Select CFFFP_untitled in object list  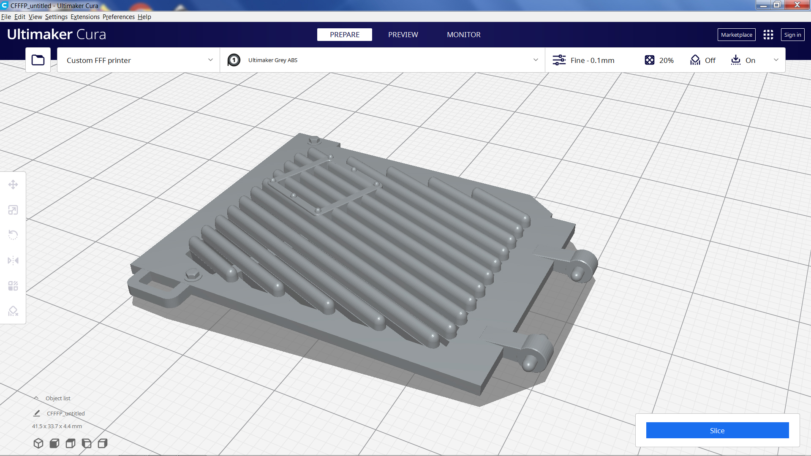click(x=66, y=413)
